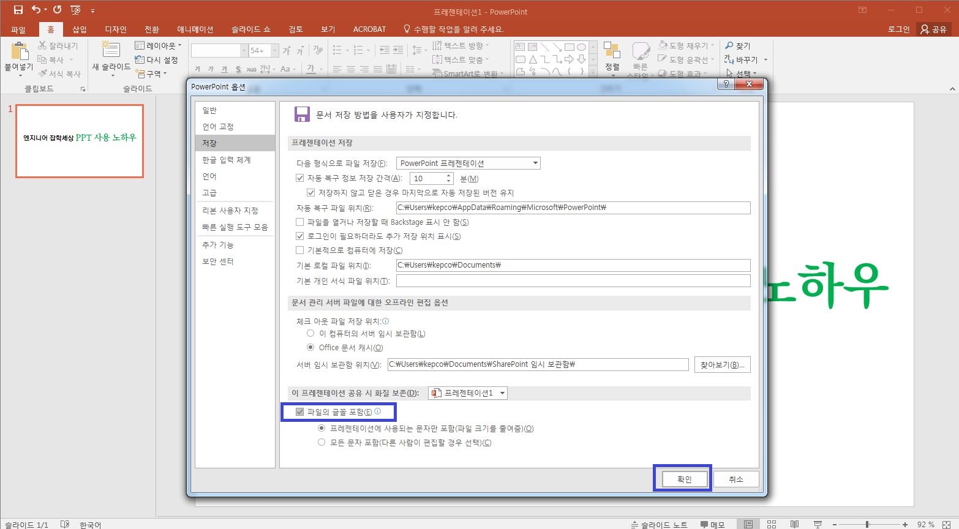The image size is (959, 529).
Task: Open the 프레젠테이션1 presentation dropdown
Action: 468,393
